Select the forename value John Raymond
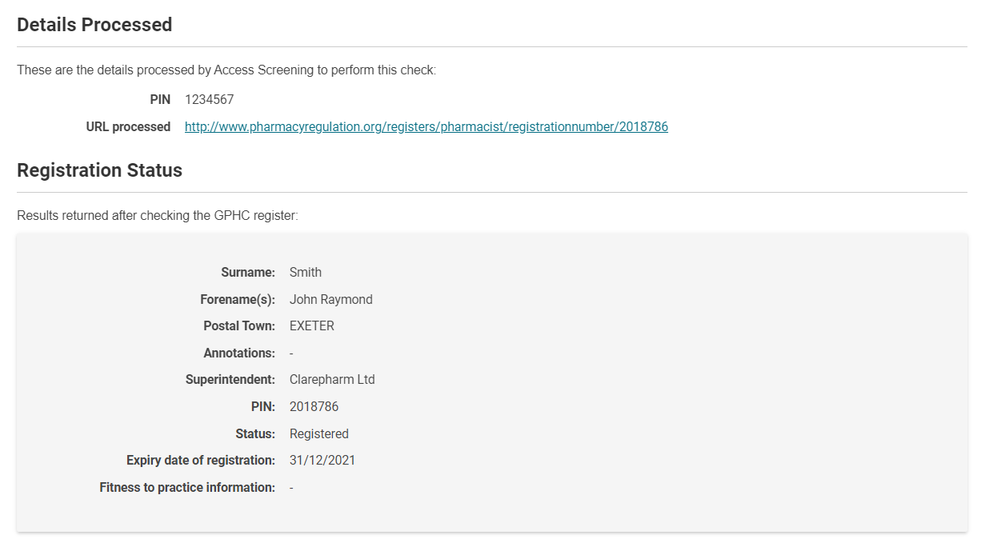Screen dimensions: 981x543 click(x=330, y=300)
